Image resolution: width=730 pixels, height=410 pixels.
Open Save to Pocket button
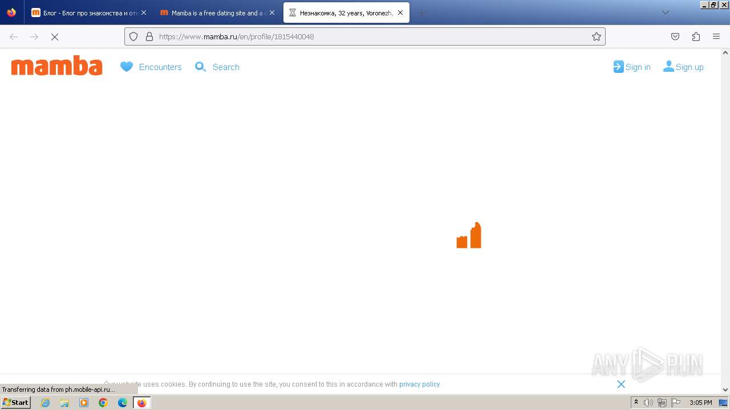[x=675, y=36]
